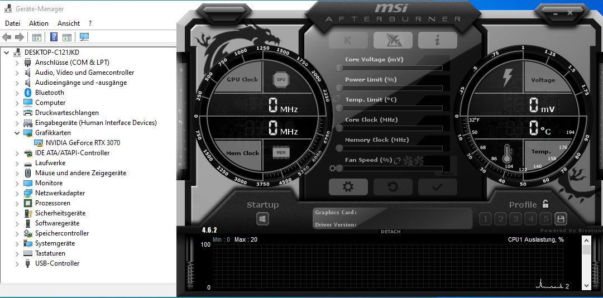Click the show/hide console tree toolbar icon

[x=36, y=37]
